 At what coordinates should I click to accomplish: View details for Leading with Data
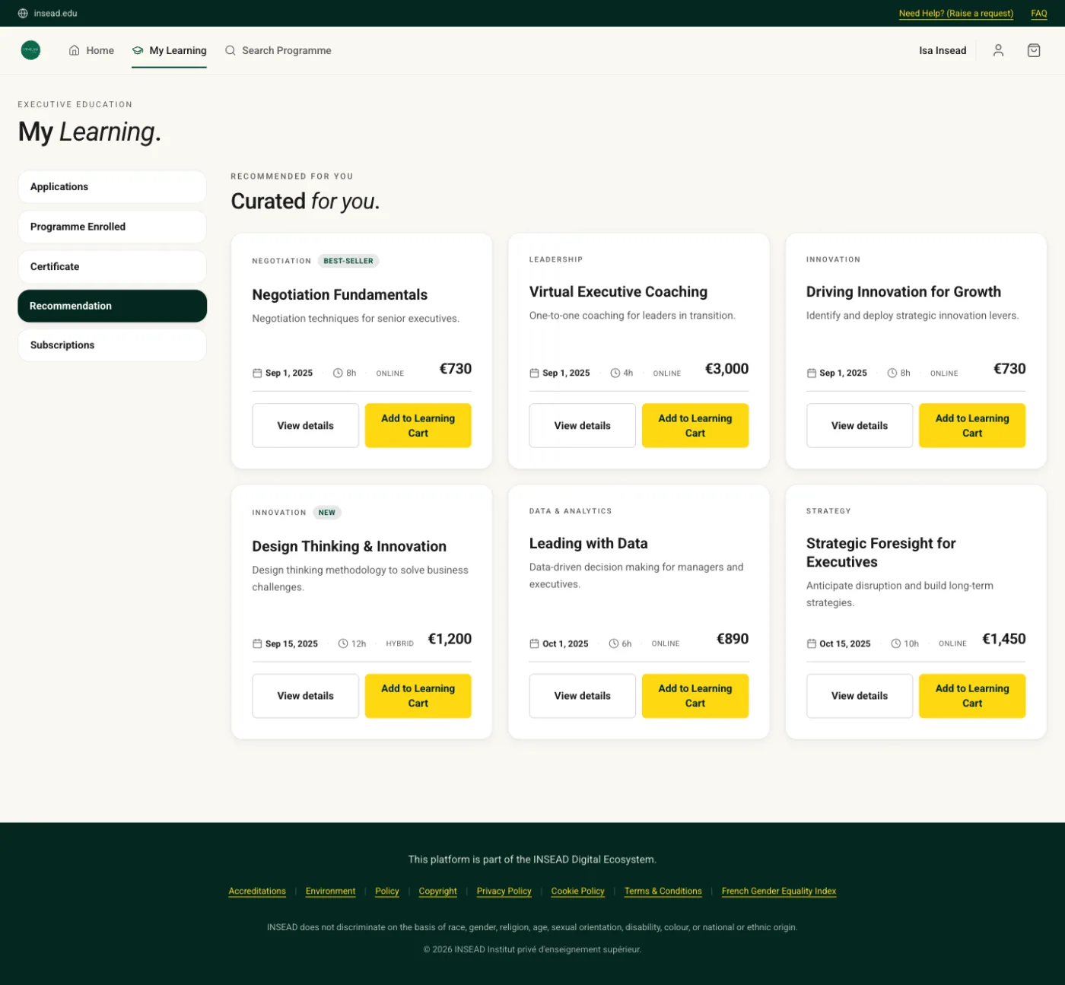(x=583, y=696)
